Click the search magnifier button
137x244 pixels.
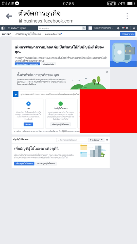point(84,28)
